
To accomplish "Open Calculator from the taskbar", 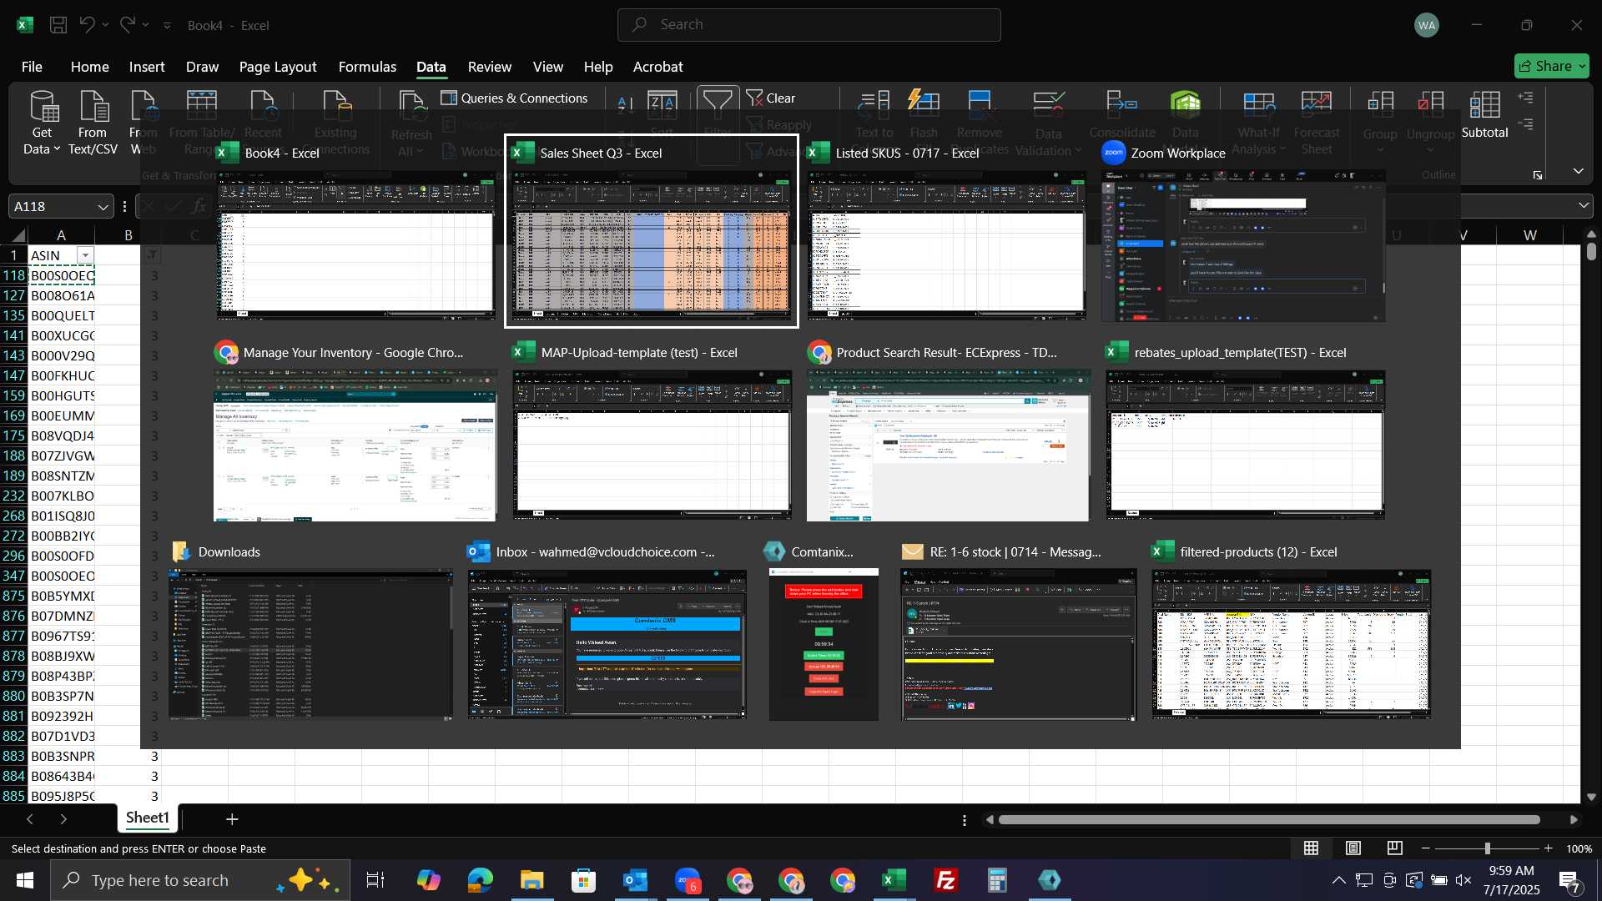I will (x=997, y=880).
